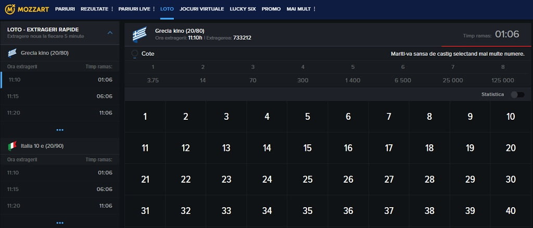Choose Grecia kino 11:10 draw

(x=60, y=80)
